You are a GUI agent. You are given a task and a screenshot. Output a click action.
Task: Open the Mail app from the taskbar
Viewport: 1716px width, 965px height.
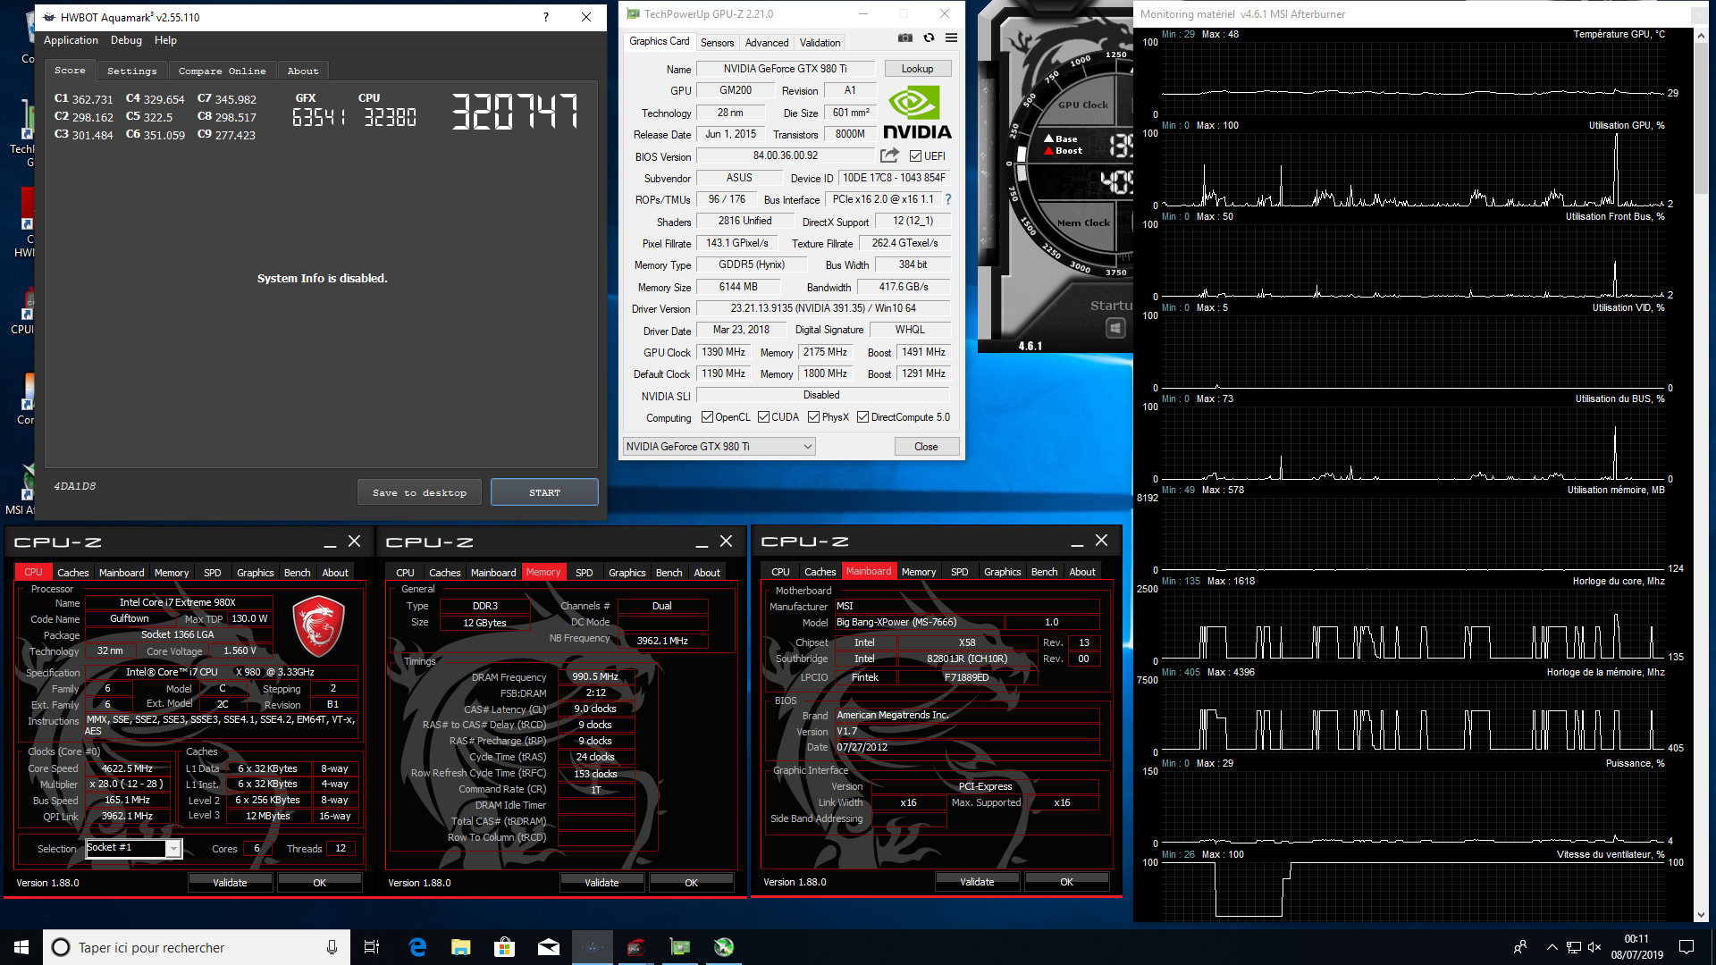[x=548, y=947]
